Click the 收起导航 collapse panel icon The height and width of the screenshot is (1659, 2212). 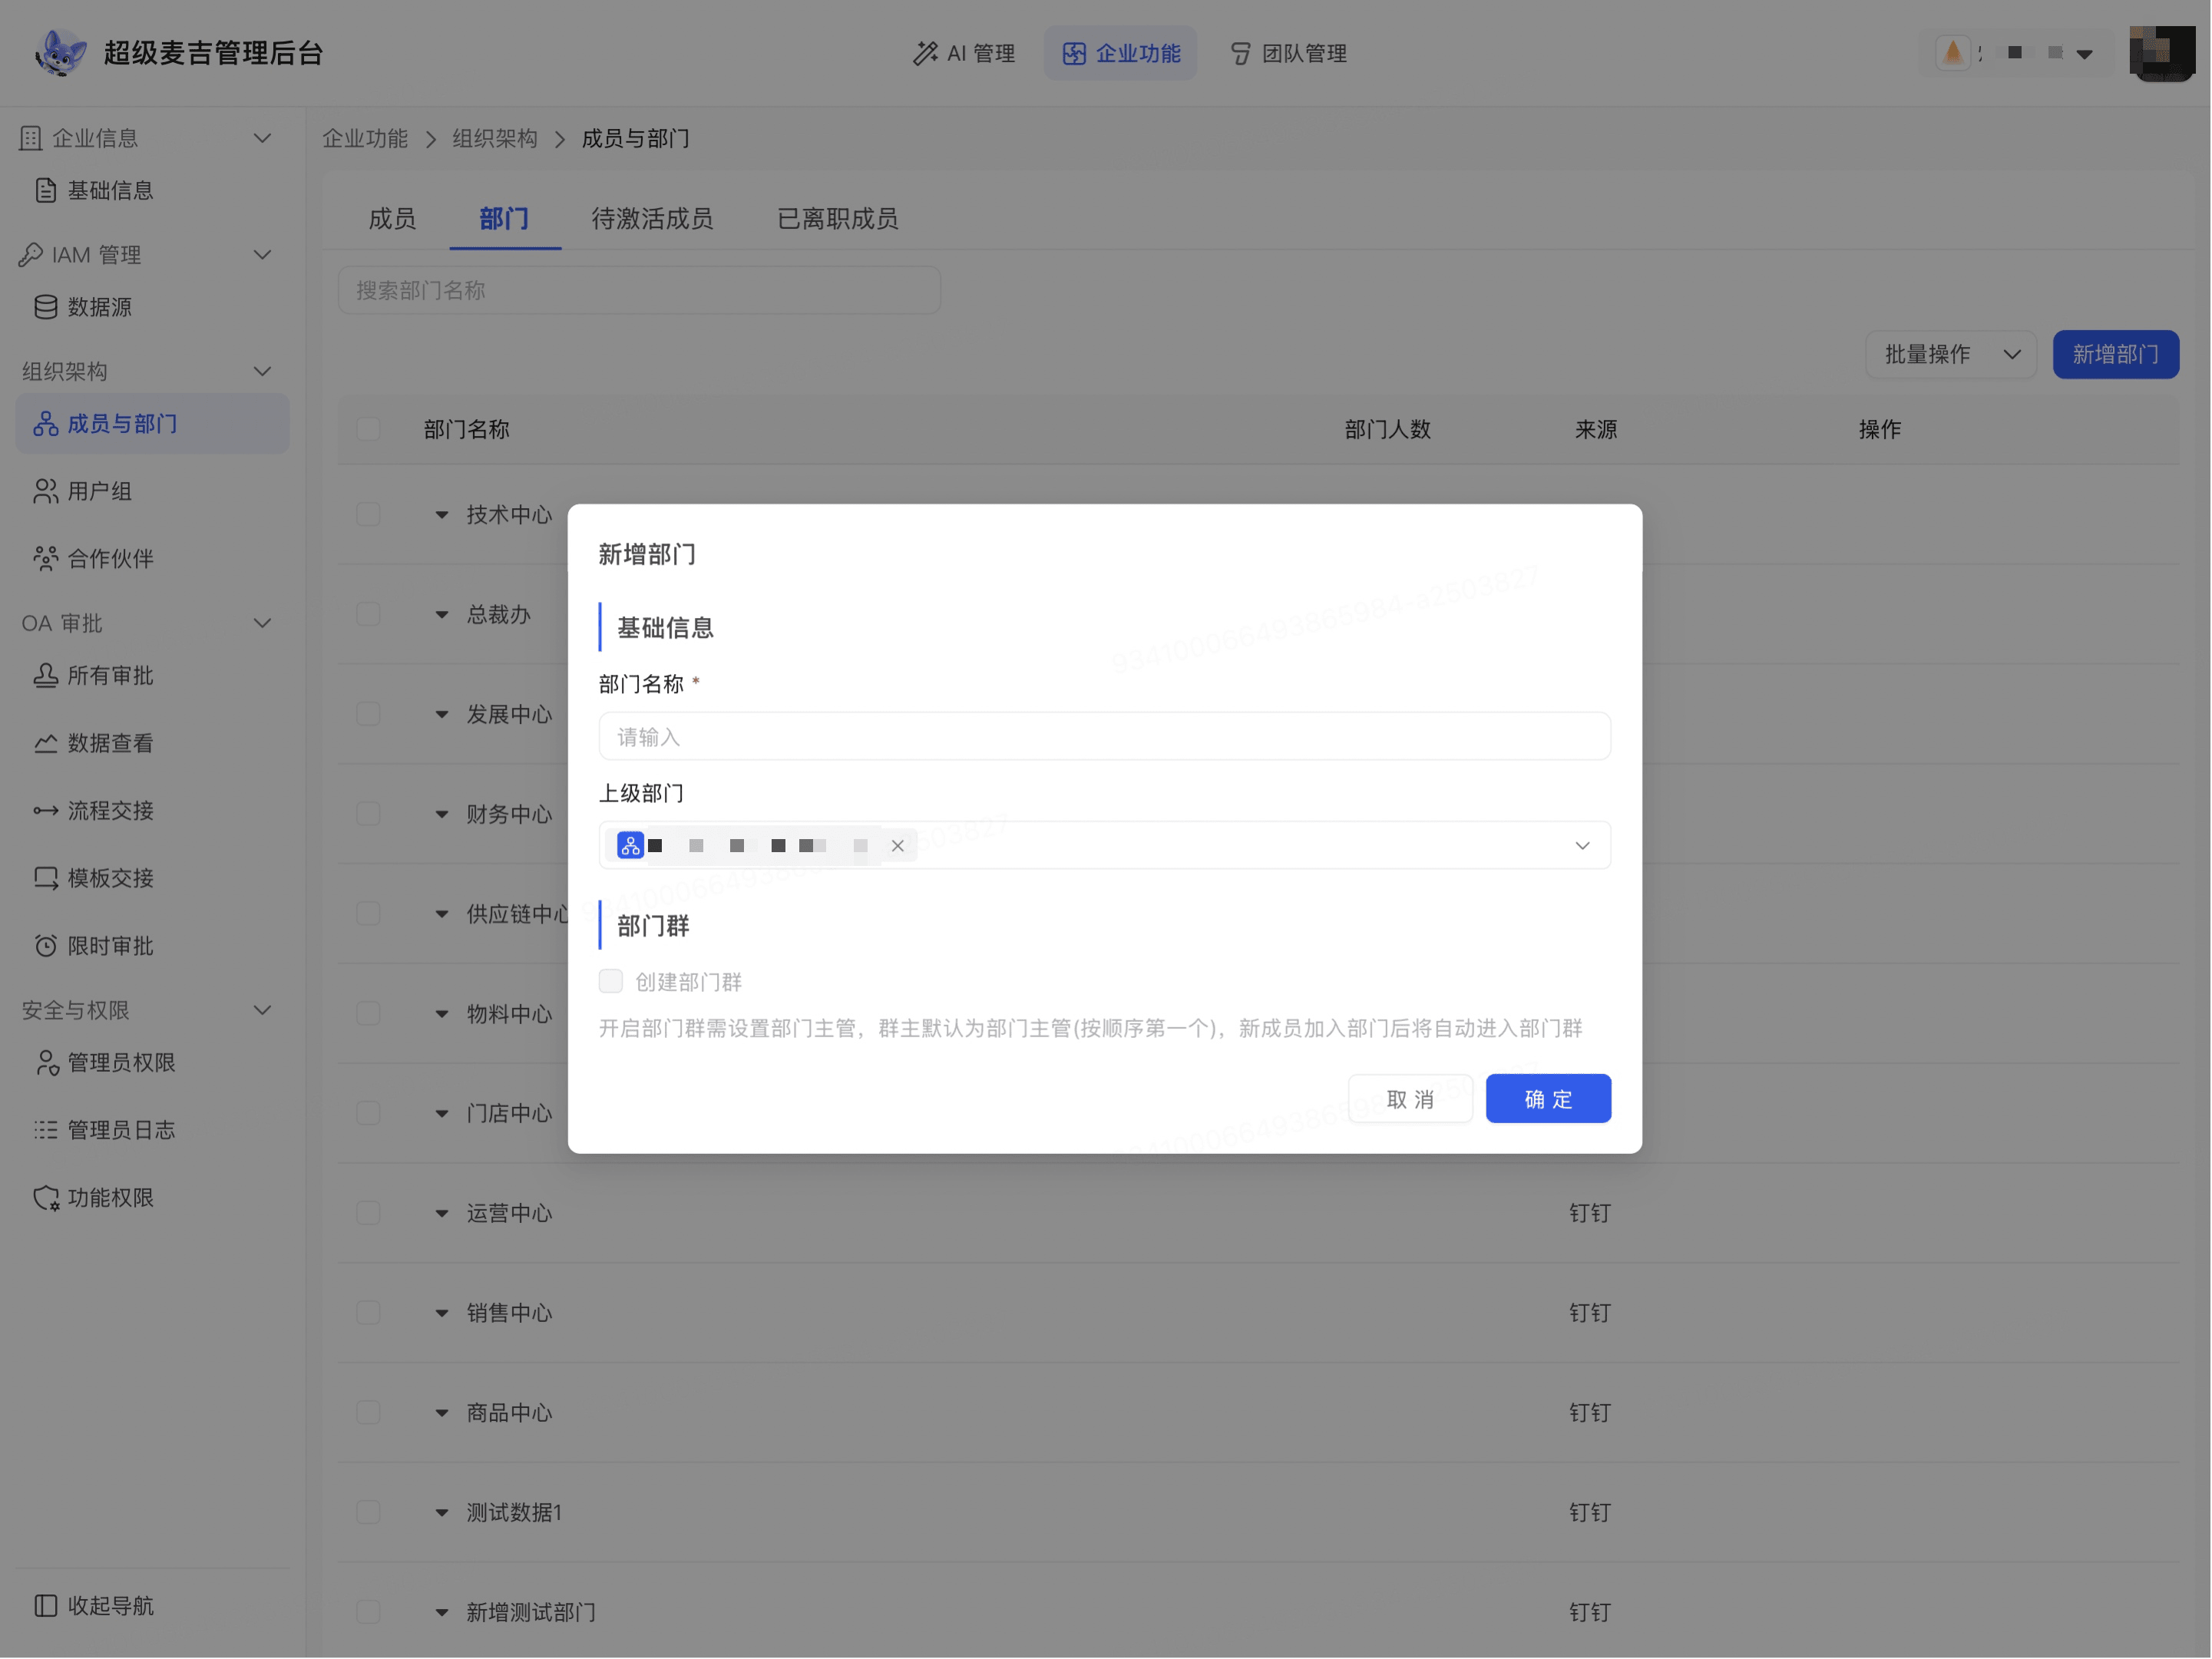coord(45,1606)
